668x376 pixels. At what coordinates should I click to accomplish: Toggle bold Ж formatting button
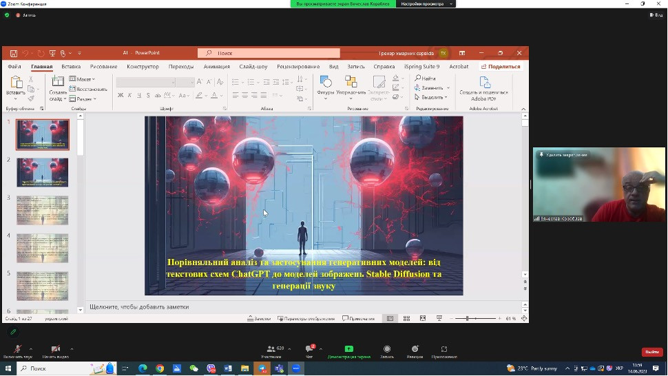(x=121, y=95)
